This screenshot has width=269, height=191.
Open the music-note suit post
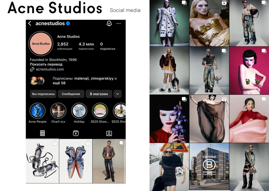pos(169,23)
